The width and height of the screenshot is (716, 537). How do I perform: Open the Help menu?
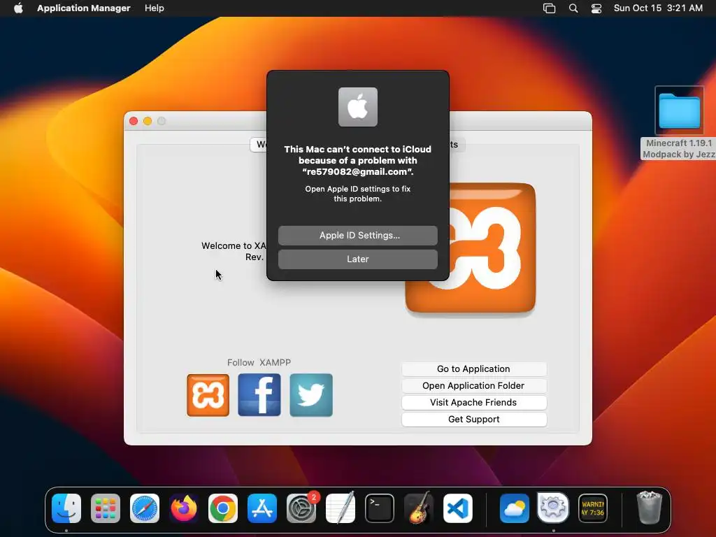pos(155,8)
